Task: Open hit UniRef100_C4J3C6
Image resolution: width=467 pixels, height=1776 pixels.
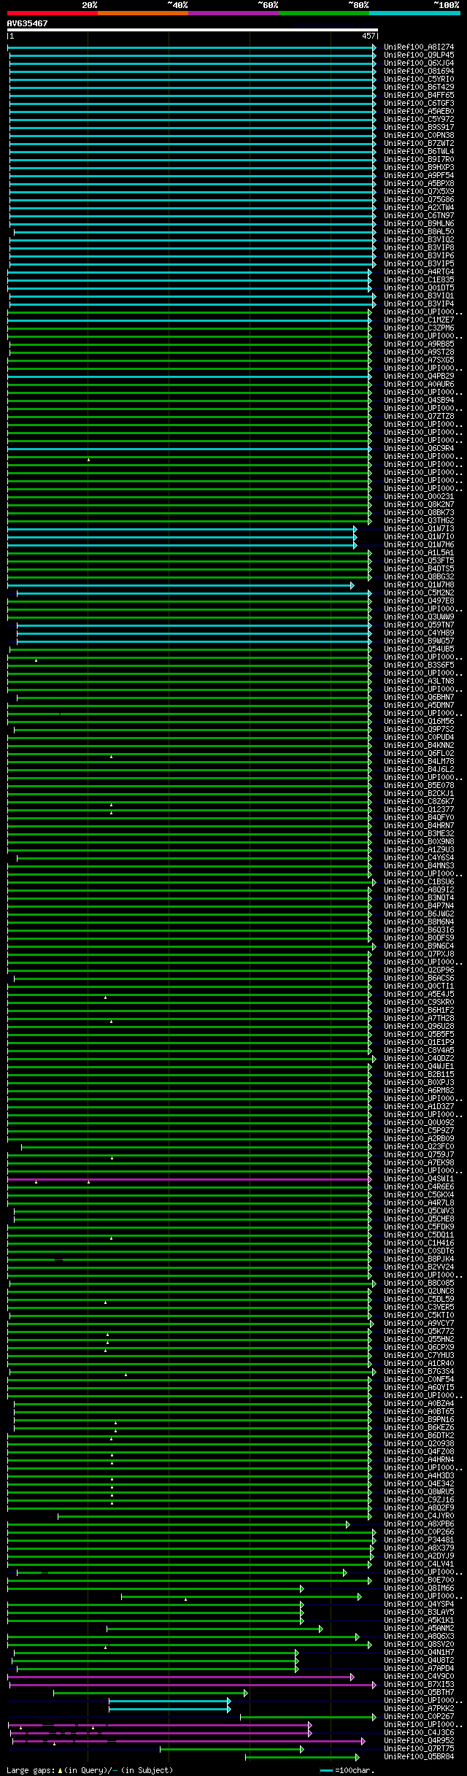Action: point(419,1732)
